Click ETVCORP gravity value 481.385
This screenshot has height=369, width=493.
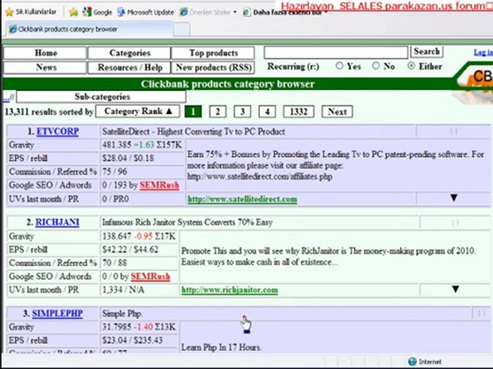[117, 145]
